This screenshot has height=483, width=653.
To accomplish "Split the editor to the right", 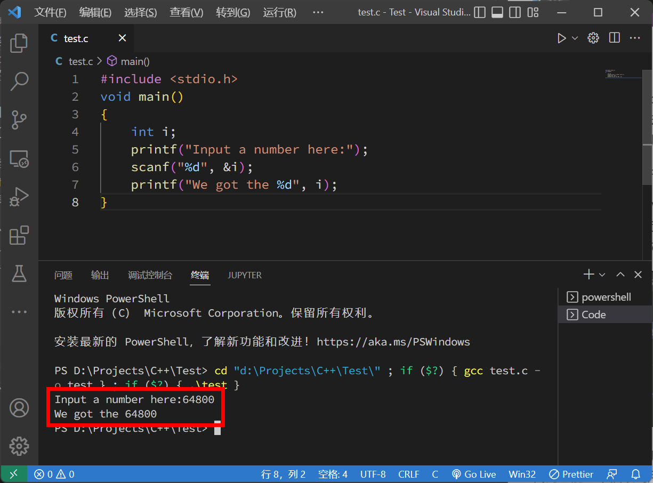I will (x=615, y=38).
